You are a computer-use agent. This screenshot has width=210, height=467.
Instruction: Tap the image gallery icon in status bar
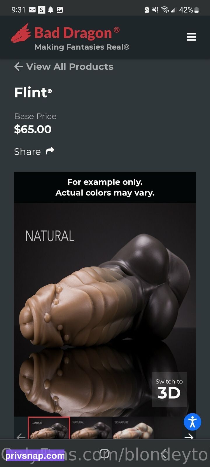[60, 10]
